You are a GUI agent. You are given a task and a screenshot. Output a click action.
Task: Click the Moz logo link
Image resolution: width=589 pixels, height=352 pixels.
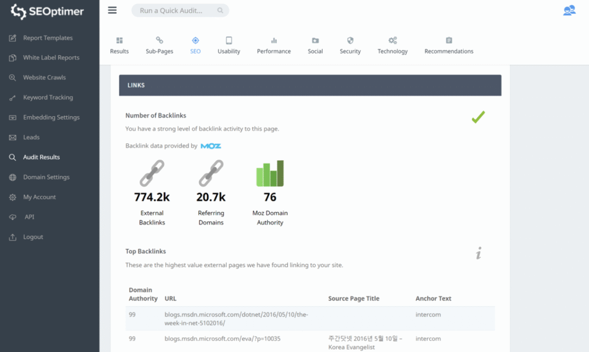[211, 146]
